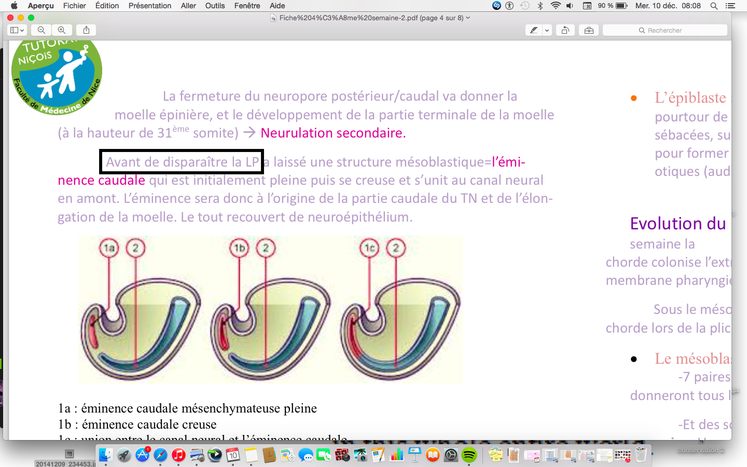Viewport: 747px width, 467px height.
Task: Expand the highlight color arrow menu
Action: point(547,30)
